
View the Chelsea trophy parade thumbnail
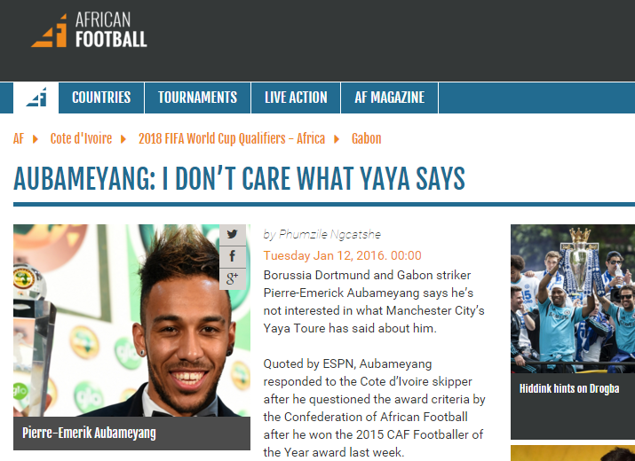(x=573, y=299)
